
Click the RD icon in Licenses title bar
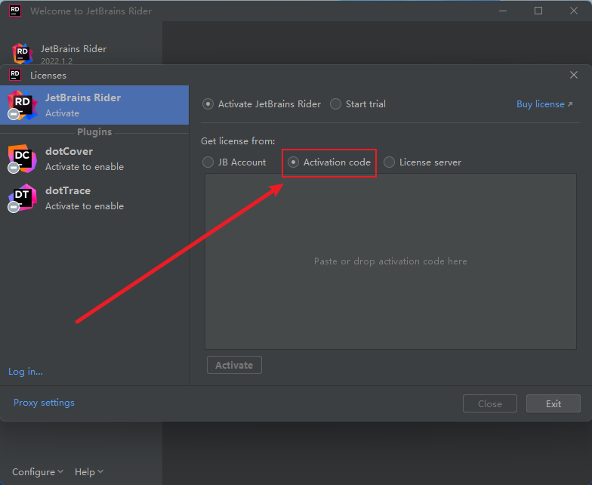tap(15, 75)
